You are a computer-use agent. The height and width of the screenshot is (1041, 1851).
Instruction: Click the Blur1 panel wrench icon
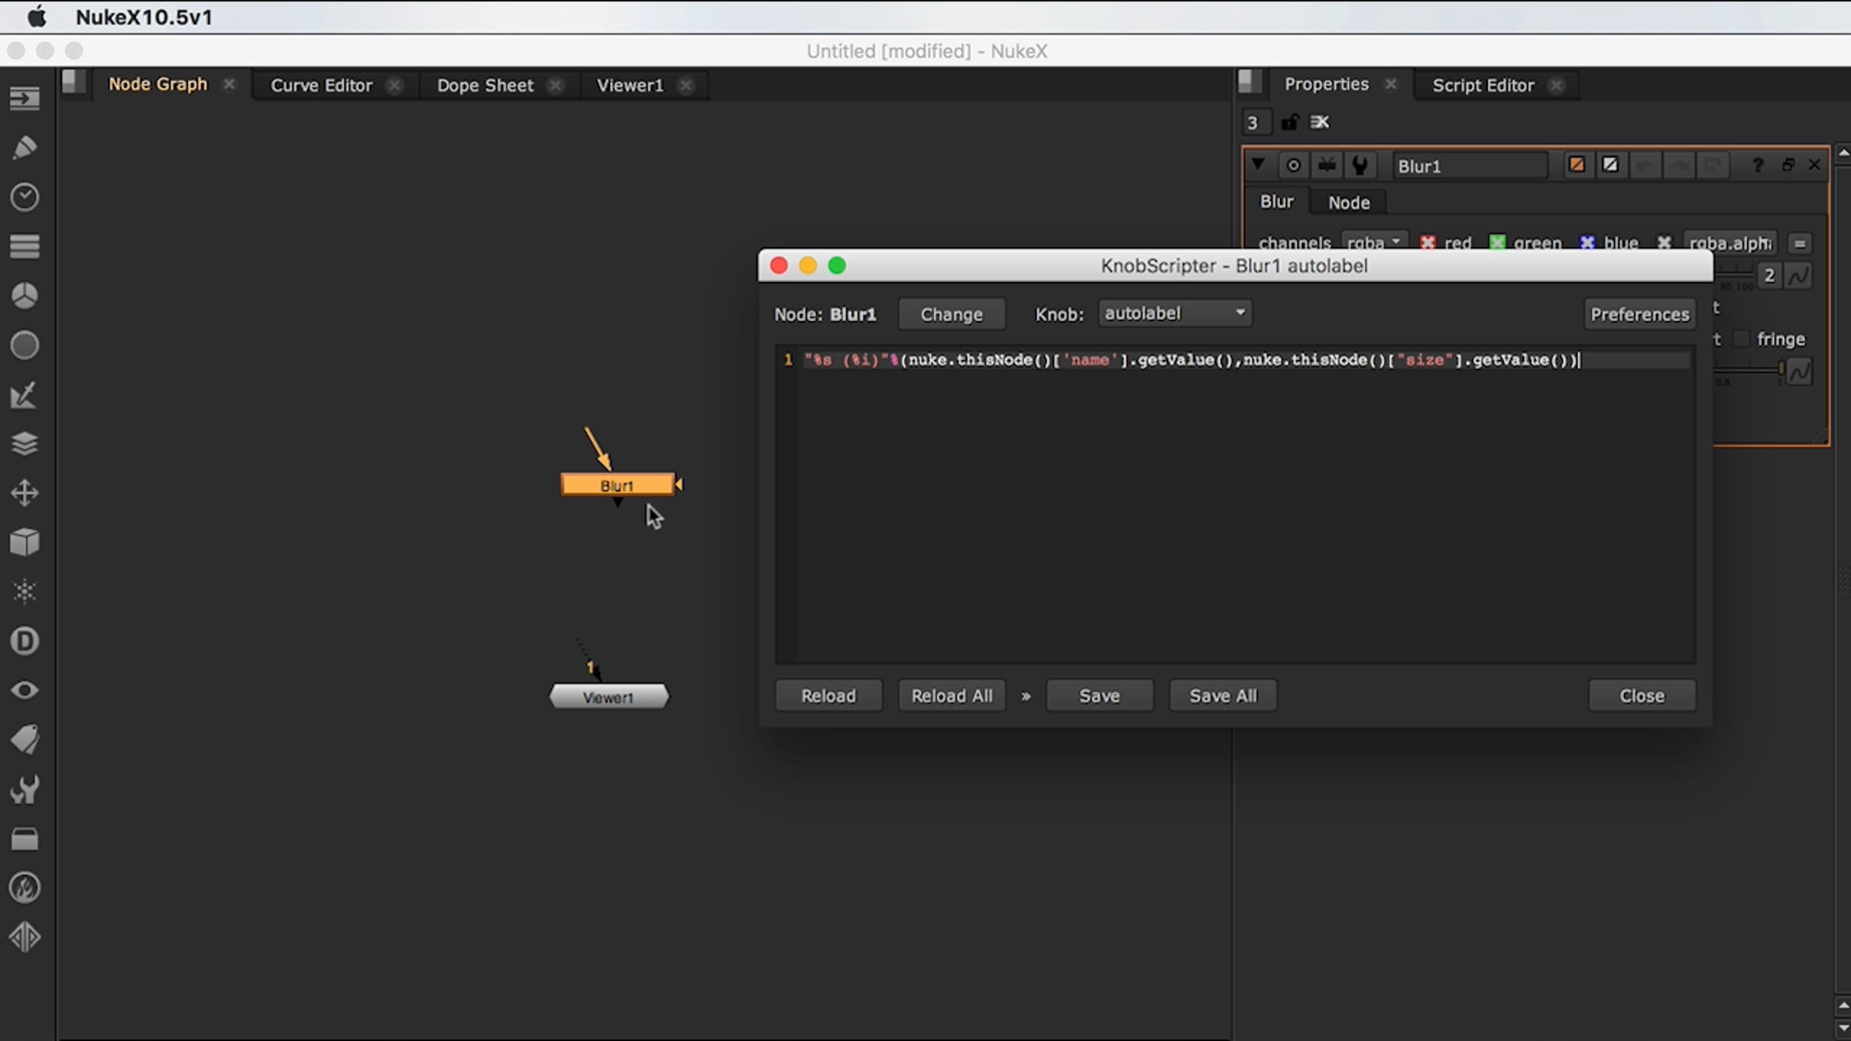(x=1360, y=165)
